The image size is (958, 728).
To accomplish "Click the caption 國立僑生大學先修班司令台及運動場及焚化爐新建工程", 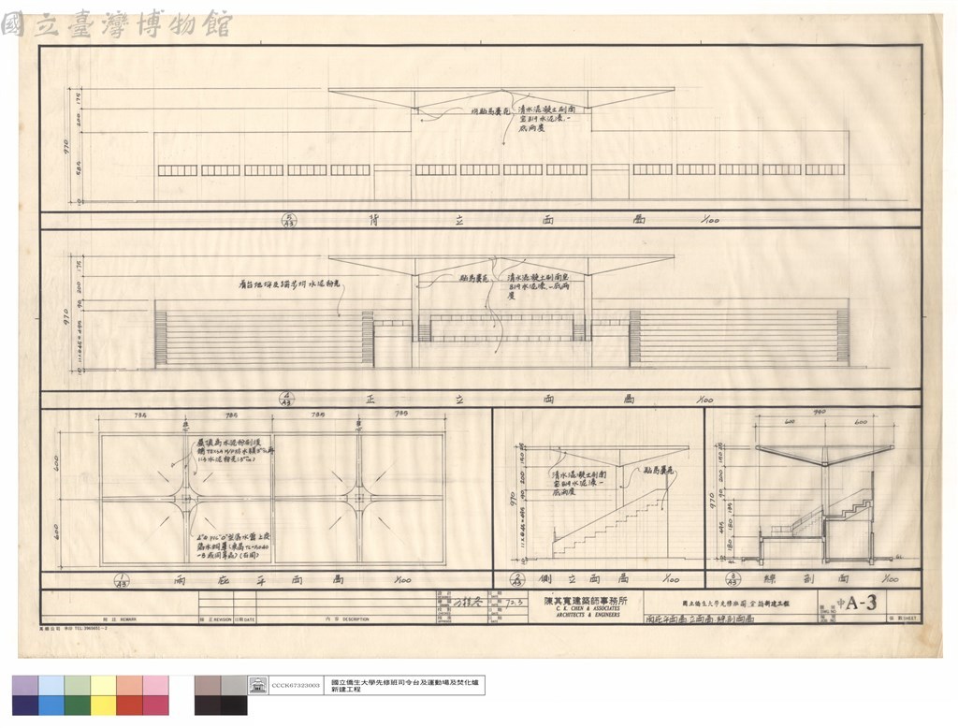I will pos(404,685).
